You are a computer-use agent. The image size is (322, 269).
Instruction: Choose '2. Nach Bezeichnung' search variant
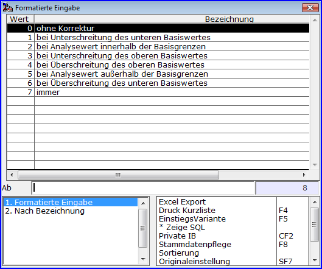click(x=45, y=211)
